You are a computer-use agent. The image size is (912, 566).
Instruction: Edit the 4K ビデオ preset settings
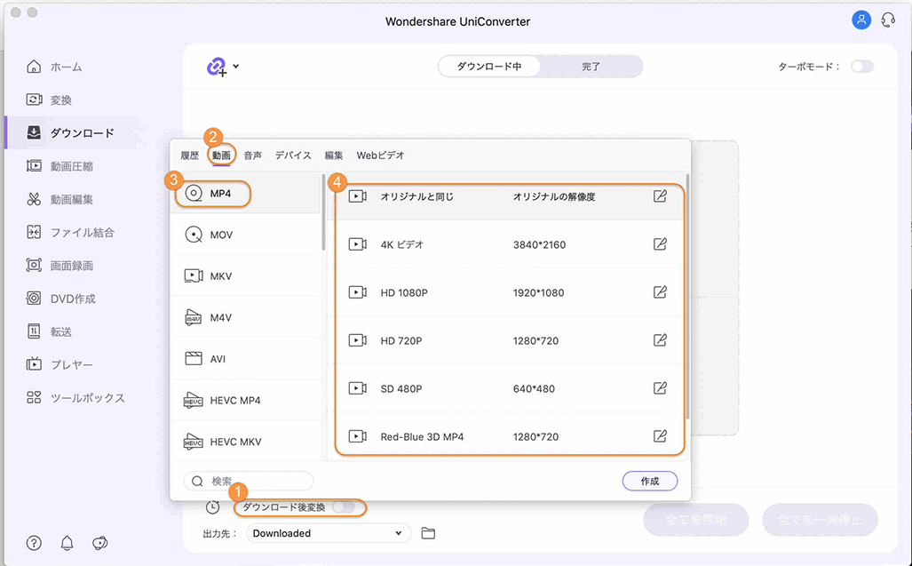[x=660, y=243]
